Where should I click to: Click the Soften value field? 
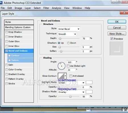click(85, 51)
